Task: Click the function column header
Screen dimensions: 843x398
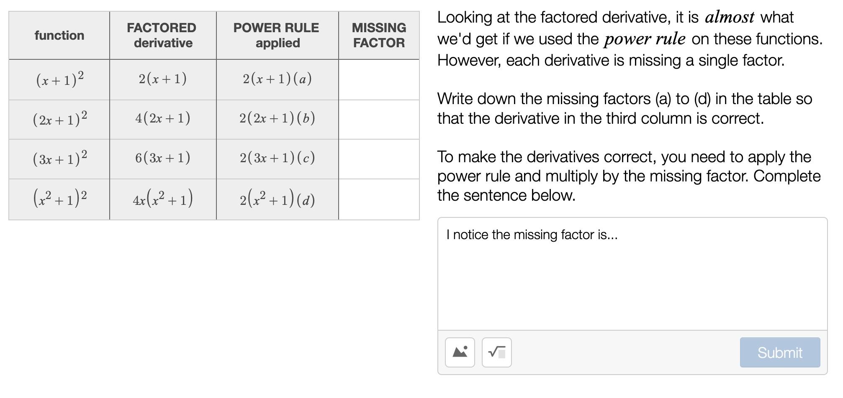Action: coord(59,35)
